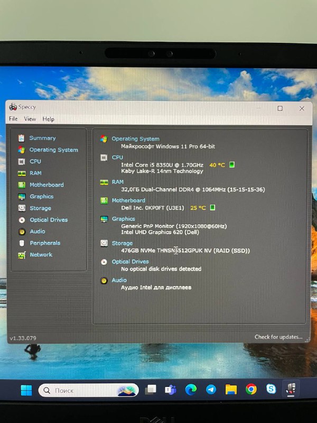Viewport: 317px width, 423px height.
Task: Click the Audio speaker icon in summary pane
Action: (104, 281)
